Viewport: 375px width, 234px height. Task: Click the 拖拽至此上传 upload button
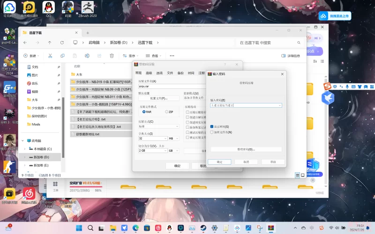(x=335, y=16)
